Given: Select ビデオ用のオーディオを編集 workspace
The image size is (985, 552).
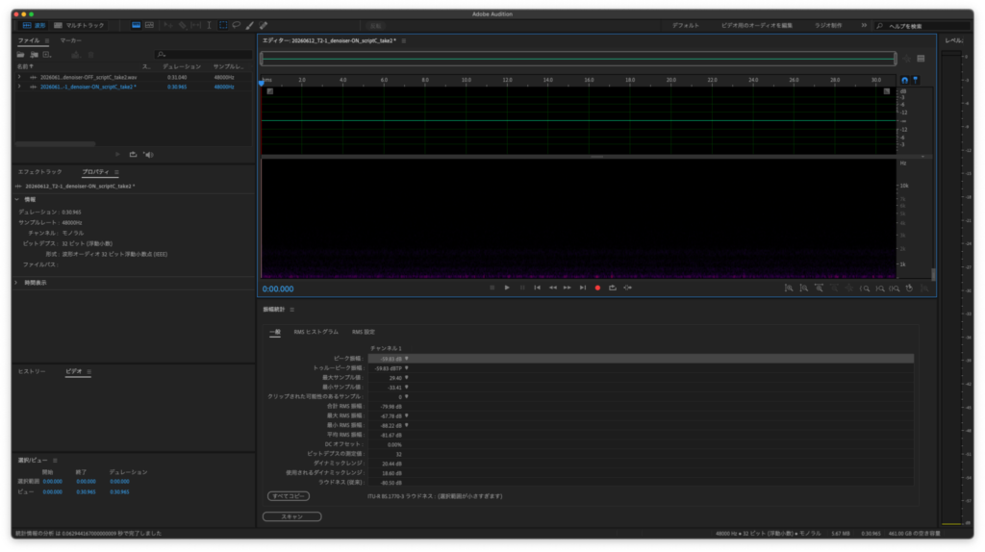Looking at the screenshot, I should 756,26.
